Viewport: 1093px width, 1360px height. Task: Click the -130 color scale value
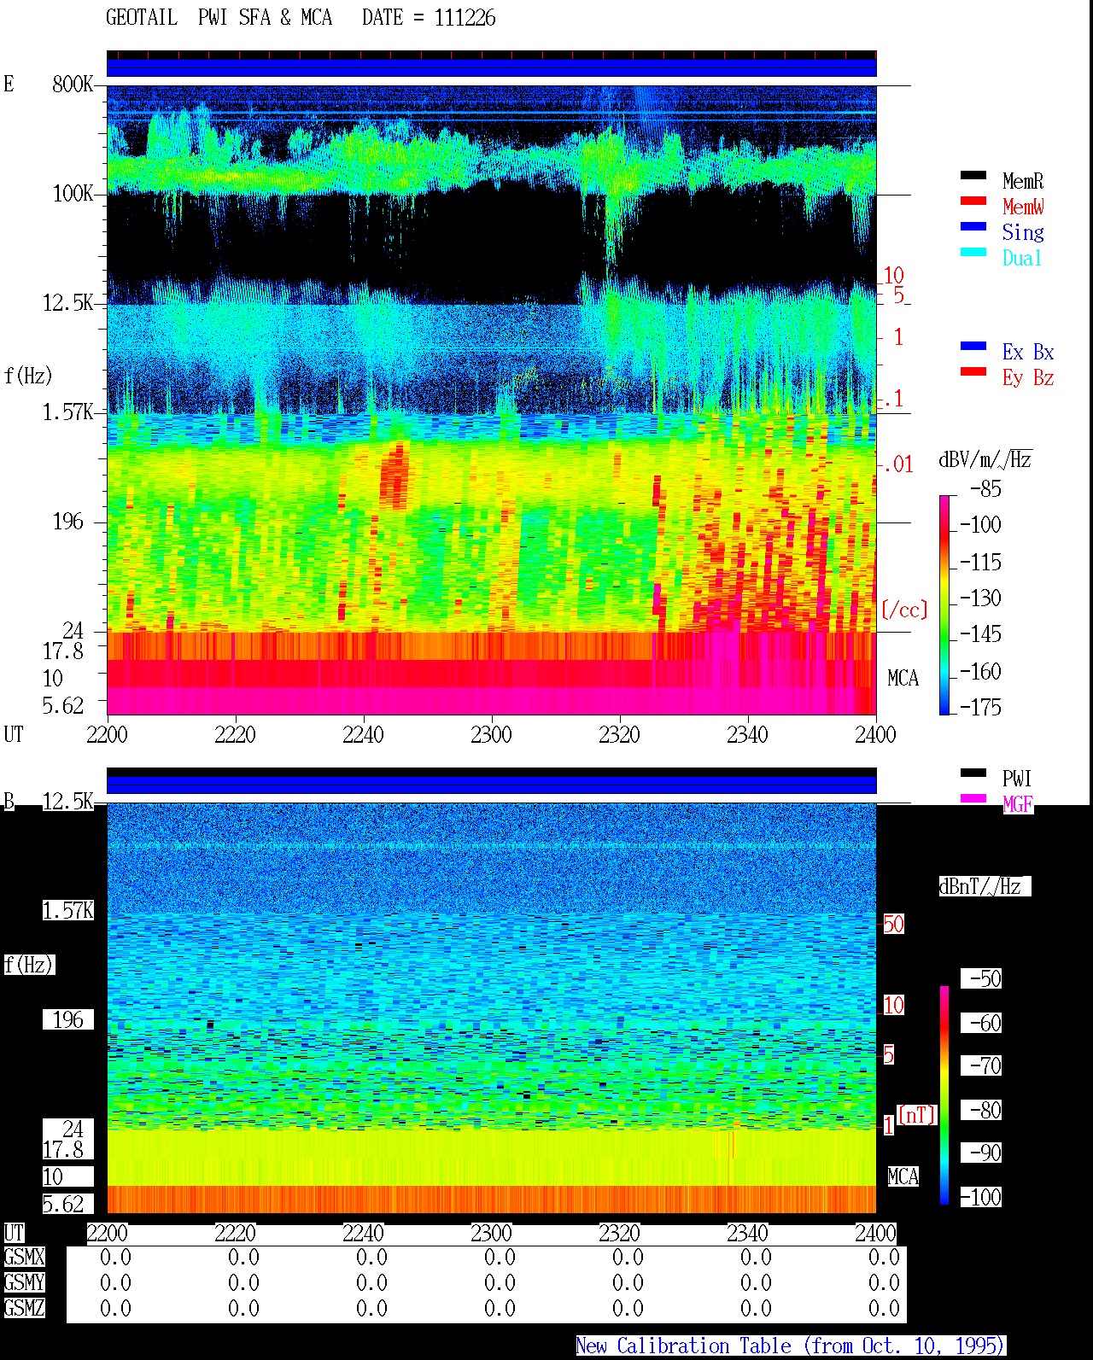point(980,598)
